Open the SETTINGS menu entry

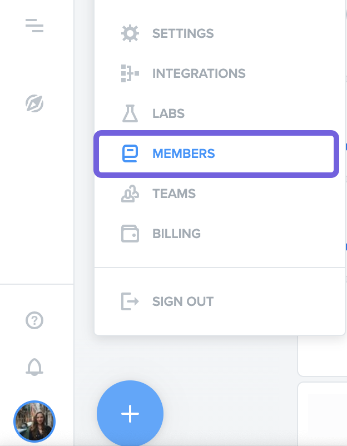point(183,33)
